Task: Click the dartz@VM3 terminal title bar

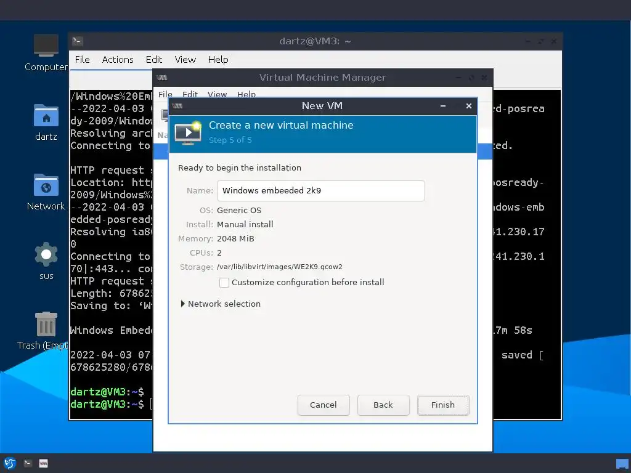Action: tap(315, 41)
